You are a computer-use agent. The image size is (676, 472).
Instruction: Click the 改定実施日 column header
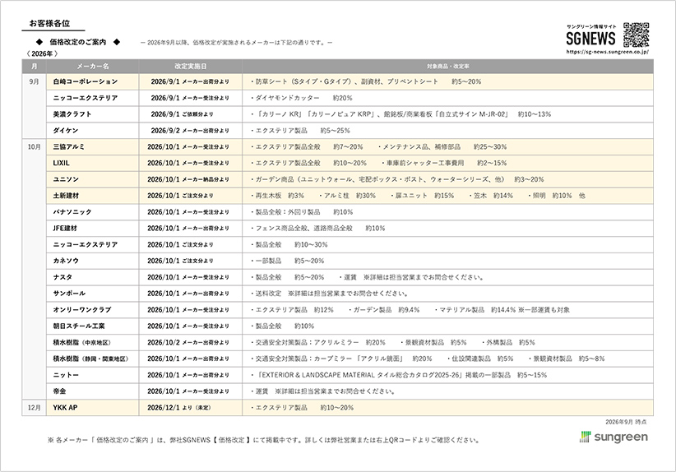[x=191, y=67]
